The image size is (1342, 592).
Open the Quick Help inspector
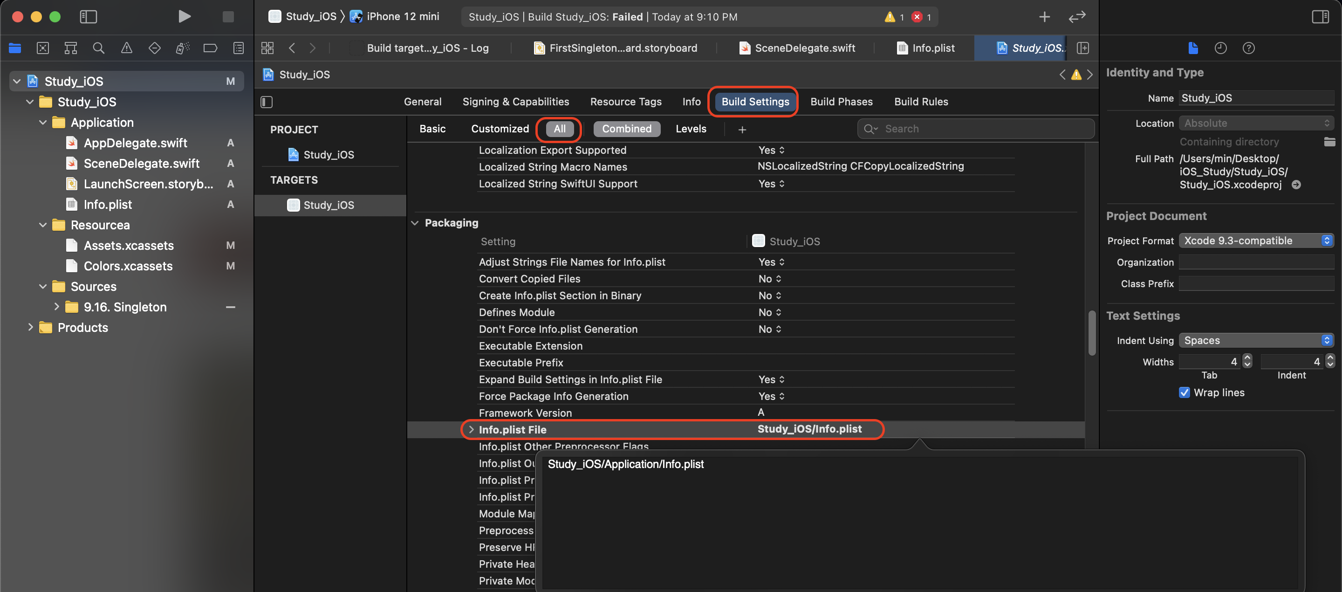point(1249,48)
